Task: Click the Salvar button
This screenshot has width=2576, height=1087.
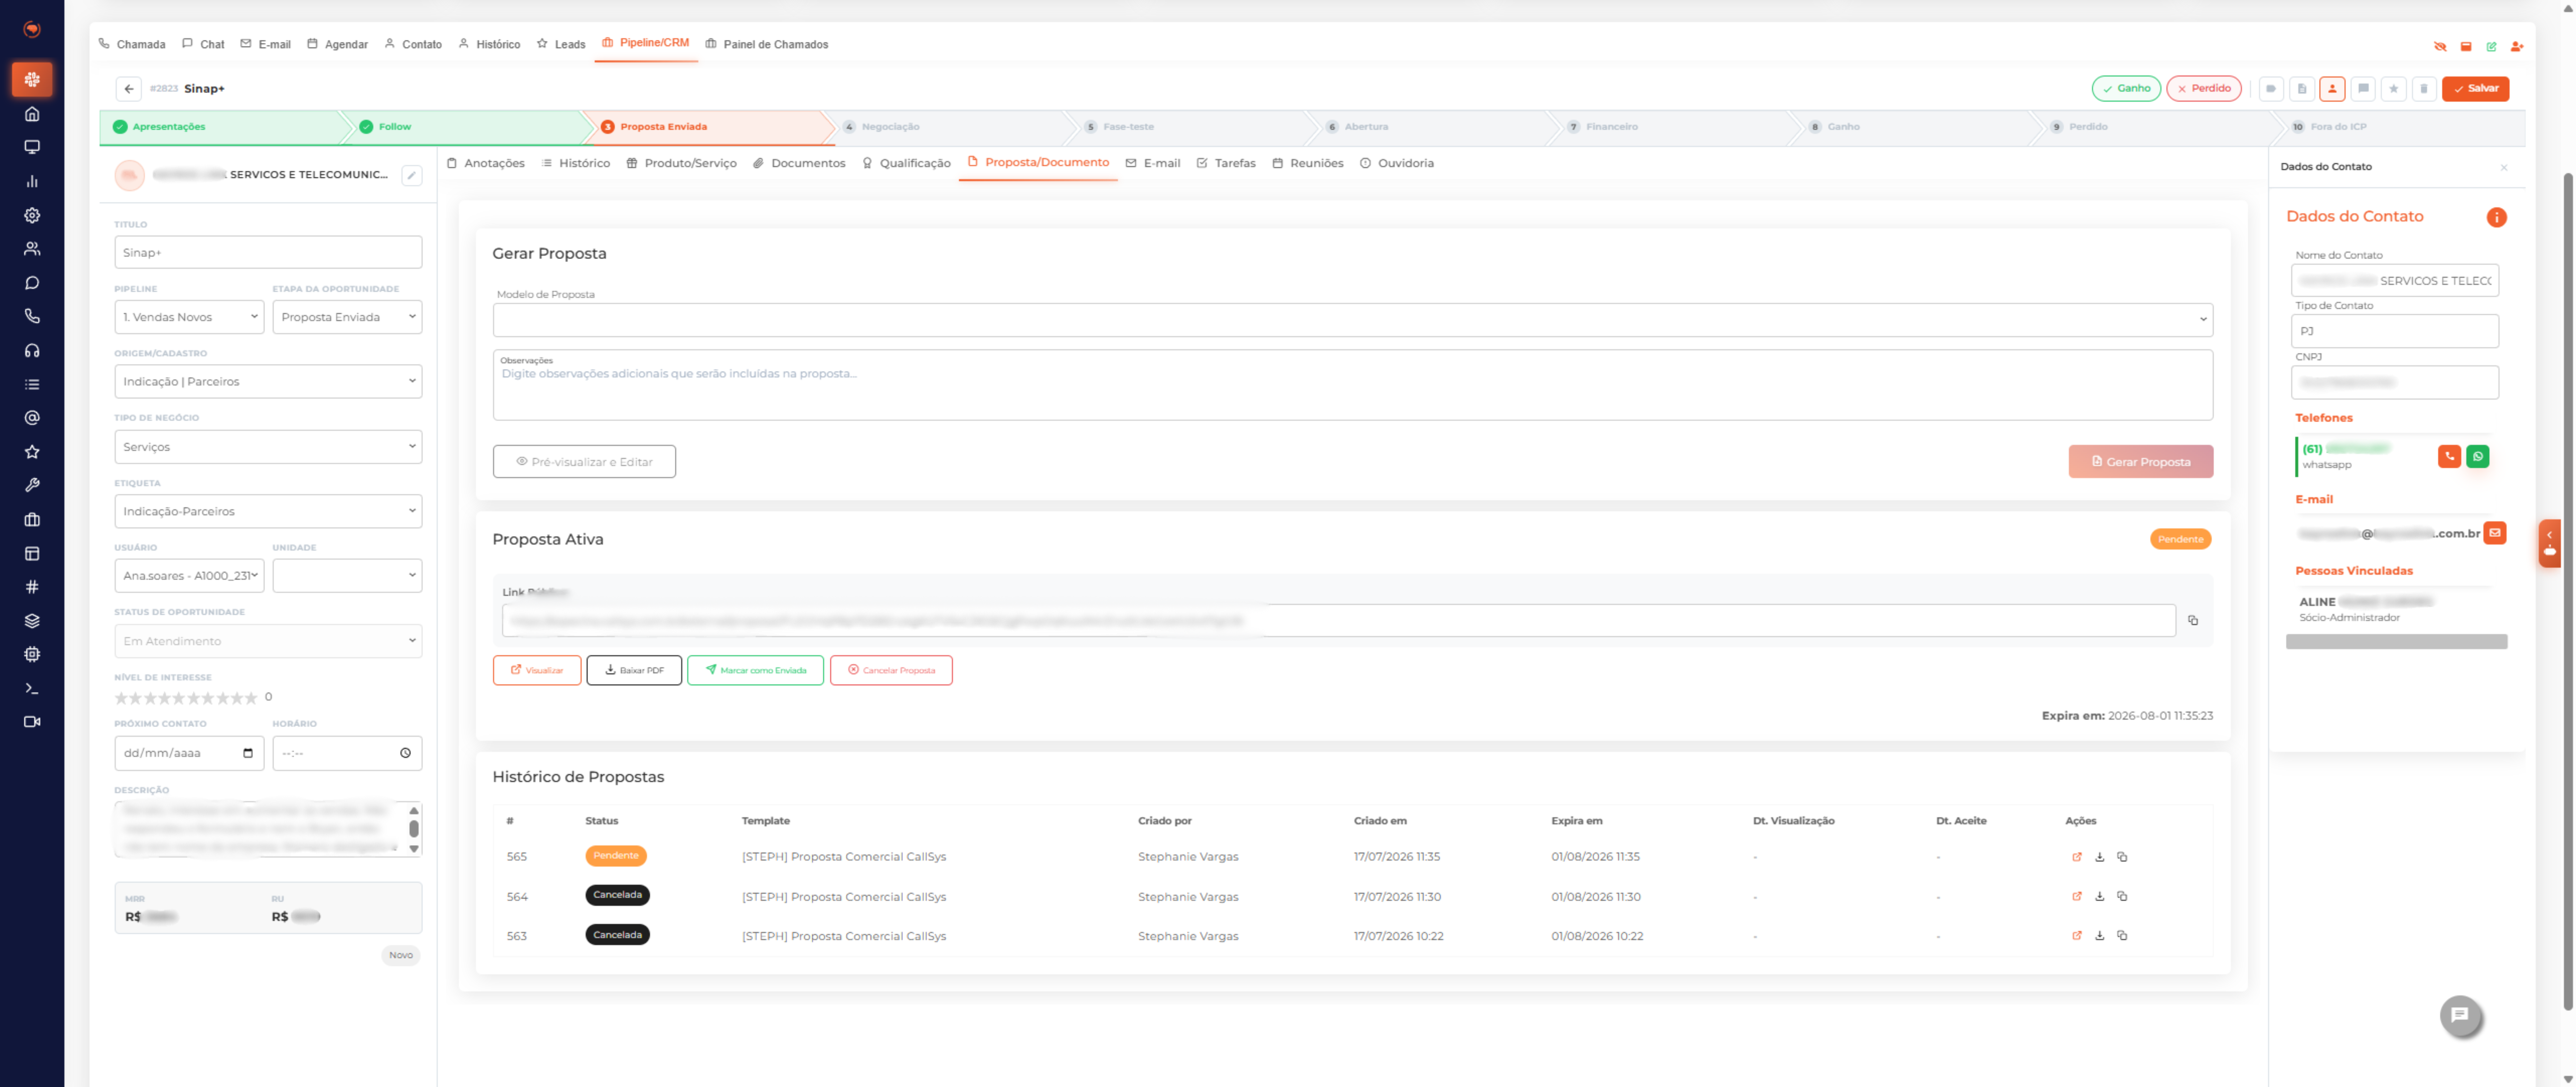Action: [2475, 89]
